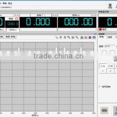The width and height of the screenshot is (117, 117).
Task: Select the chart icon beside the printer
Action: [x=86, y=37]
